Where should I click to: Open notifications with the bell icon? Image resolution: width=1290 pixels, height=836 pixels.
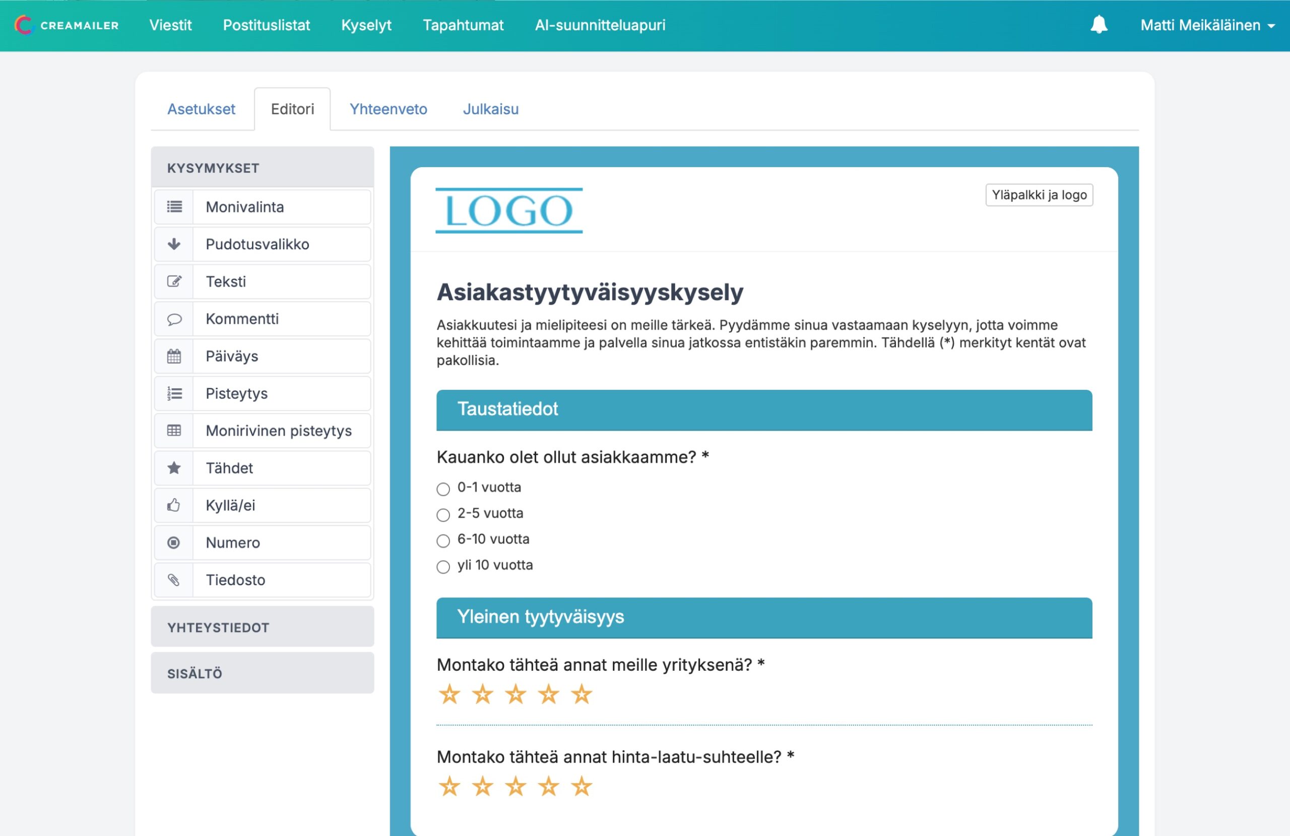pos(1099,25)
